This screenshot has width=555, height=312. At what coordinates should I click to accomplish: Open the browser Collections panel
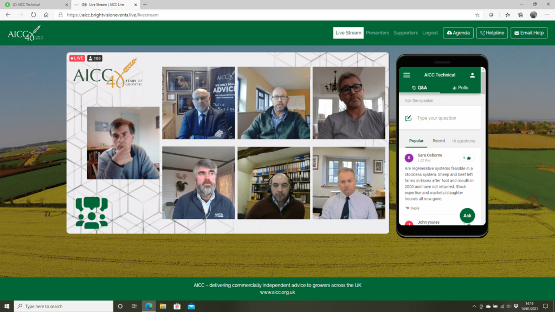520,15
